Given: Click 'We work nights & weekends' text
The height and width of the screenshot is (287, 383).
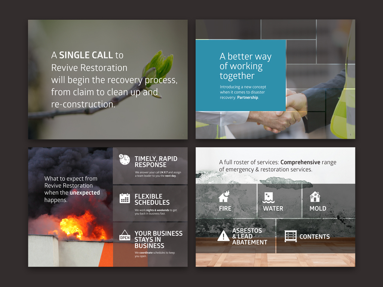Looking at the screenshot, I should [x=156, y=212].
